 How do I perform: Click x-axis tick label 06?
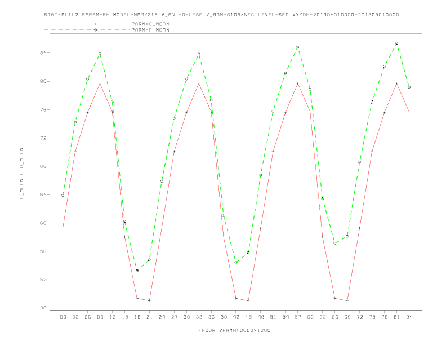[x=88, y=317]
